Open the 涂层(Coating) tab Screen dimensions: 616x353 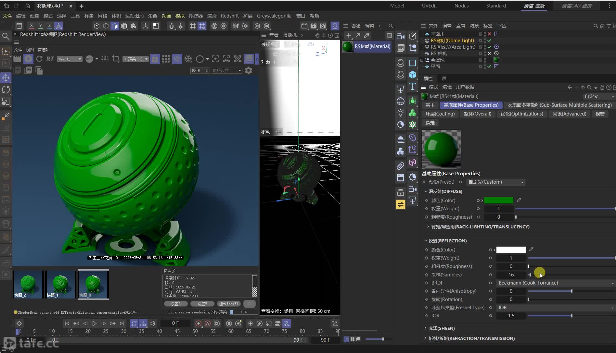point(440,114)
